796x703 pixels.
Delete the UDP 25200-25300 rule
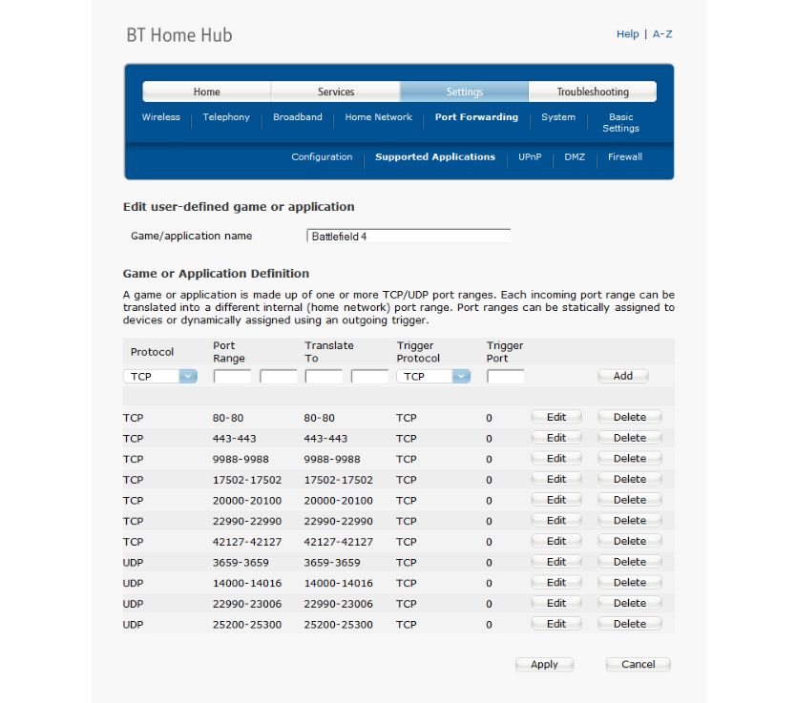(630, 624)
